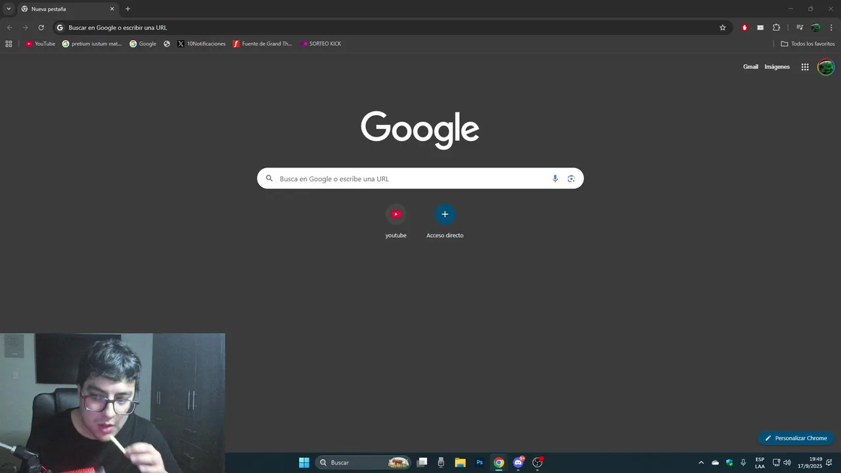Screen dimensions: 841x473
Task: Open Chrome three-dot menu
Action: click(831, 28)
